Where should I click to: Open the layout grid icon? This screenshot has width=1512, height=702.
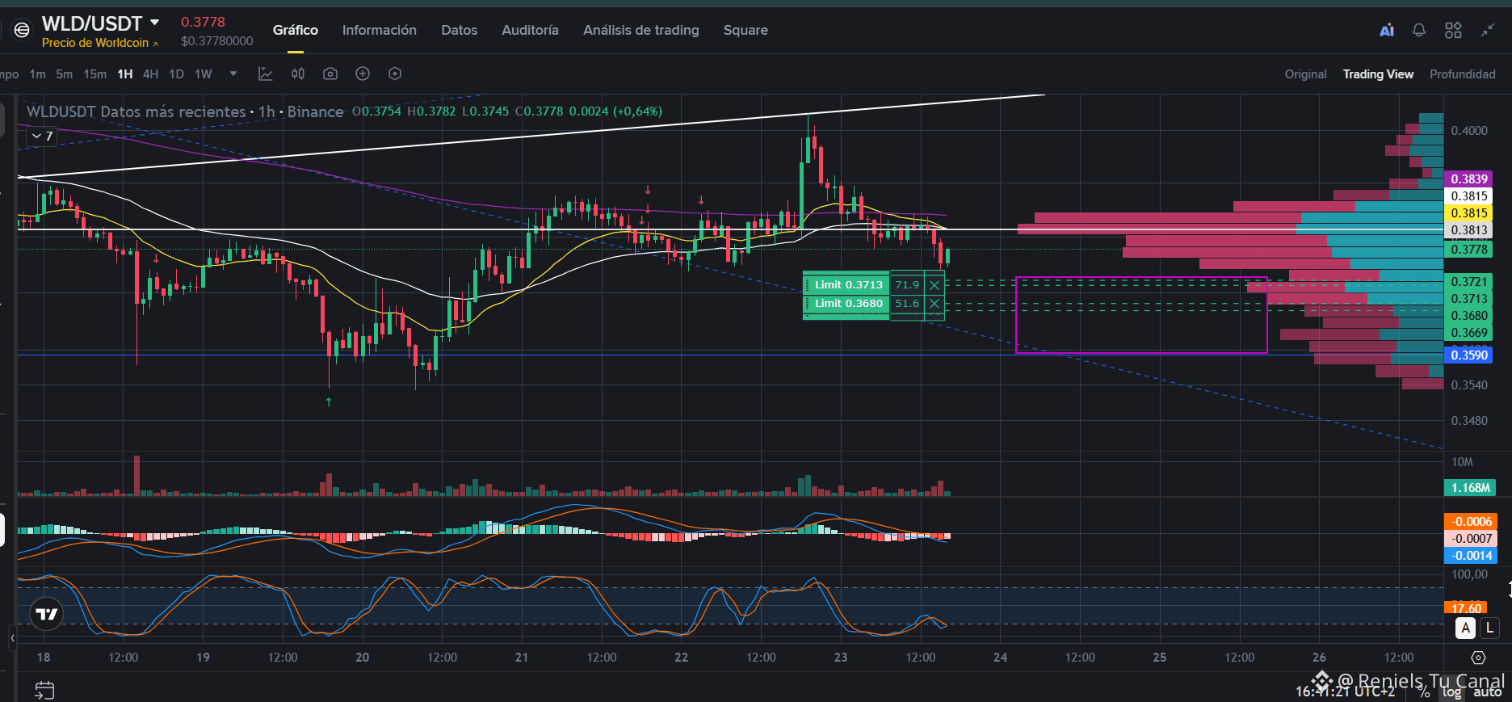tap(1453, 31)
